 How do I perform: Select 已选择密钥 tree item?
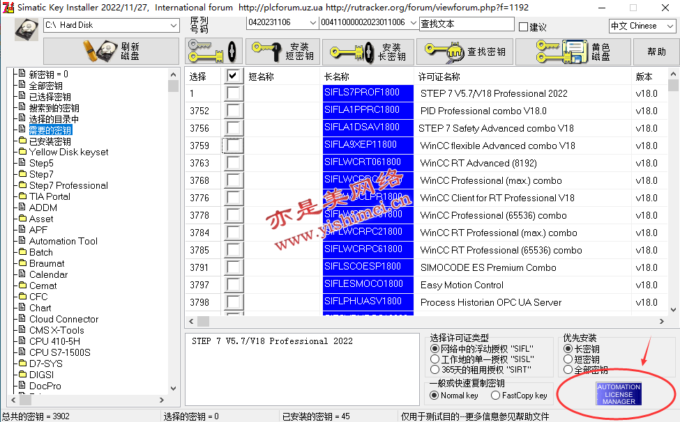50,97
